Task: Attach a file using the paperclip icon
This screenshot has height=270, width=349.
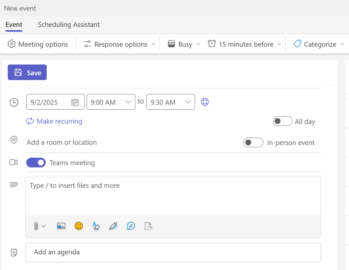Action: (x=37, y=226)
